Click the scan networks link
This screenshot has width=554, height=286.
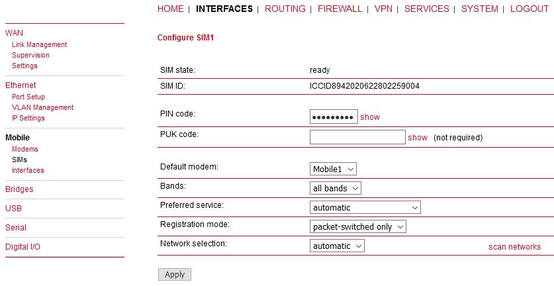(514, 247)
